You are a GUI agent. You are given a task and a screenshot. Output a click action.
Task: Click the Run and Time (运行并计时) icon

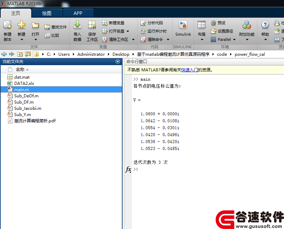click(143, 31)
